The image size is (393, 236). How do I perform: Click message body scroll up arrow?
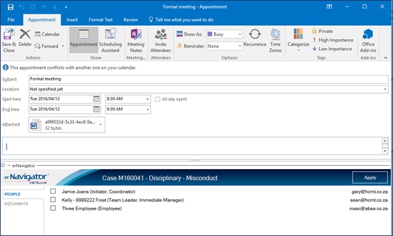pos(385,140)
